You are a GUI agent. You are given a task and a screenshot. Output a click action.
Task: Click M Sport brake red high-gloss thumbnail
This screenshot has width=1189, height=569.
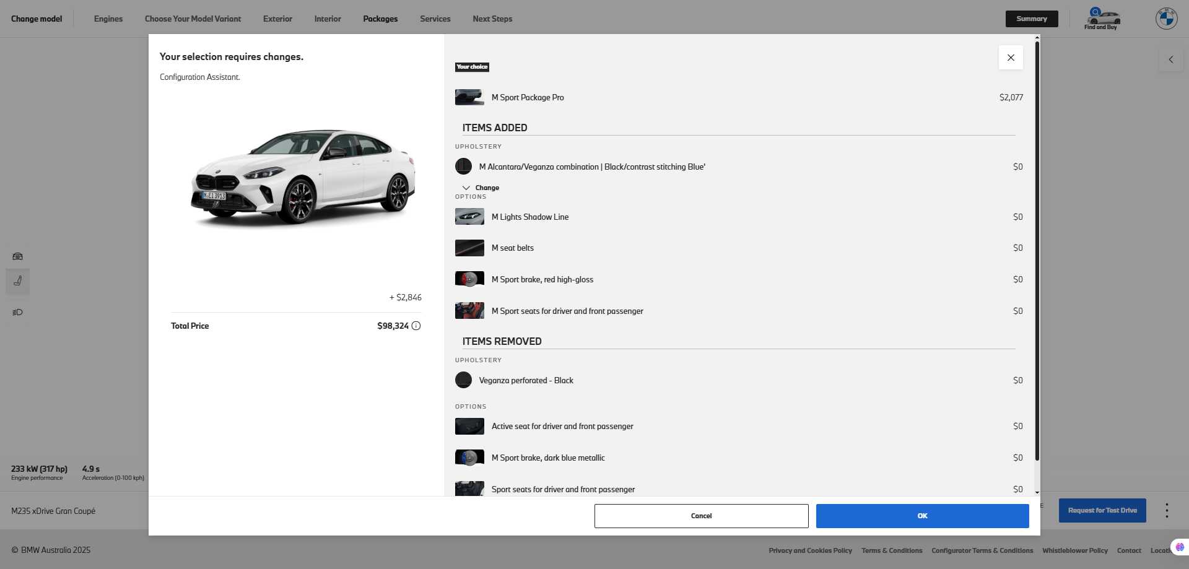469,279
